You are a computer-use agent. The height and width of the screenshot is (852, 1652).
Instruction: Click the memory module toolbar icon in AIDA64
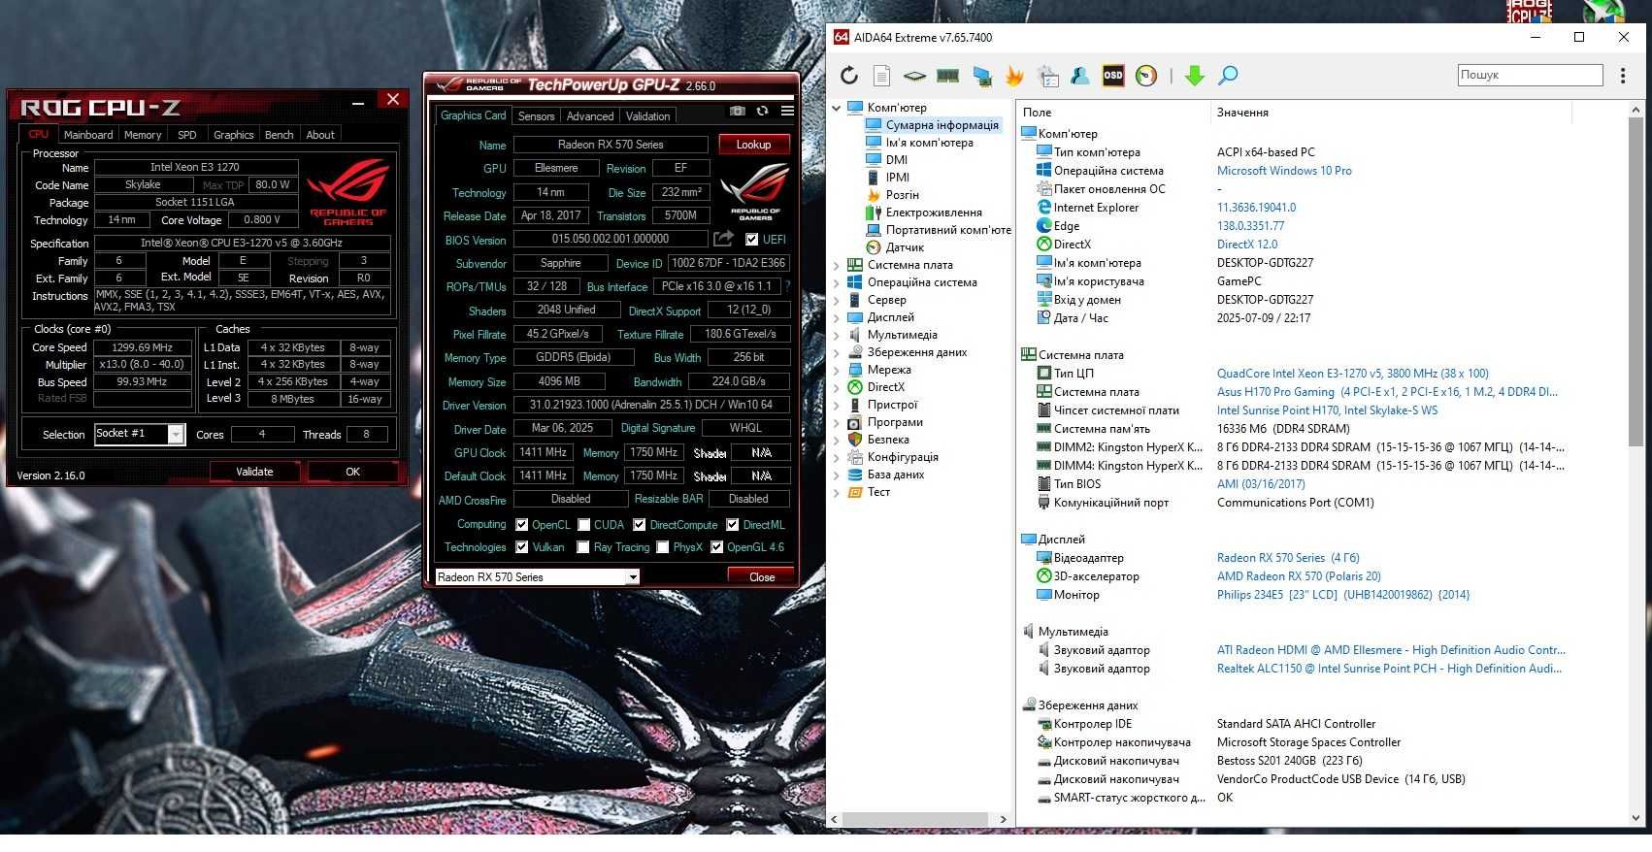tap(948, 76)
